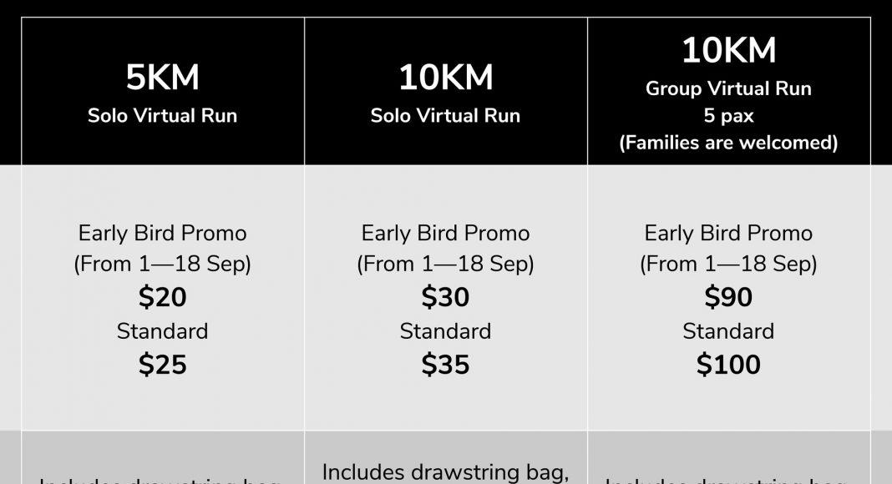Click the $20 early bird price
Viewport: 892px width, 484px height.
[x=162, y=297]
